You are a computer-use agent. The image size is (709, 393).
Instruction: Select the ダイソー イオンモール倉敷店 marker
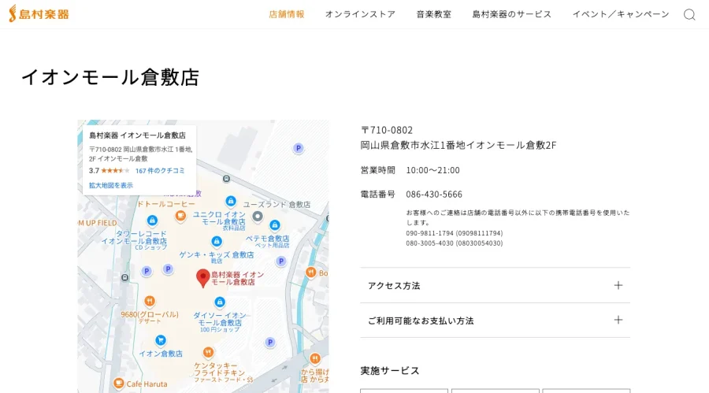click(x=220, y=302)
